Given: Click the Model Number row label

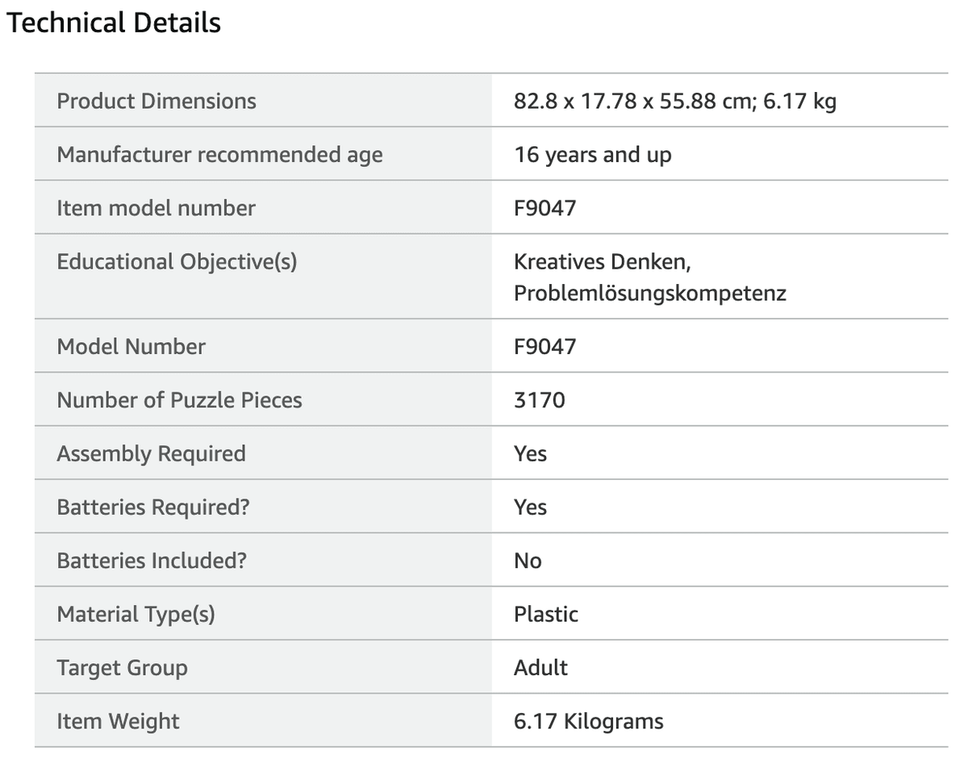Looking at the screenshot, I should [x=131, y=346].
